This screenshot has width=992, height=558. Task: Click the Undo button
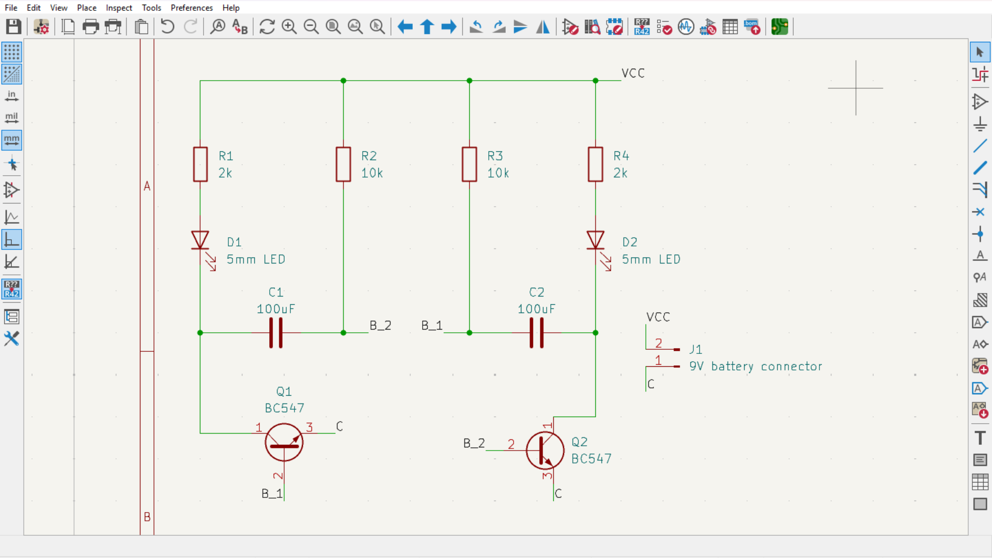click(167, 26)
